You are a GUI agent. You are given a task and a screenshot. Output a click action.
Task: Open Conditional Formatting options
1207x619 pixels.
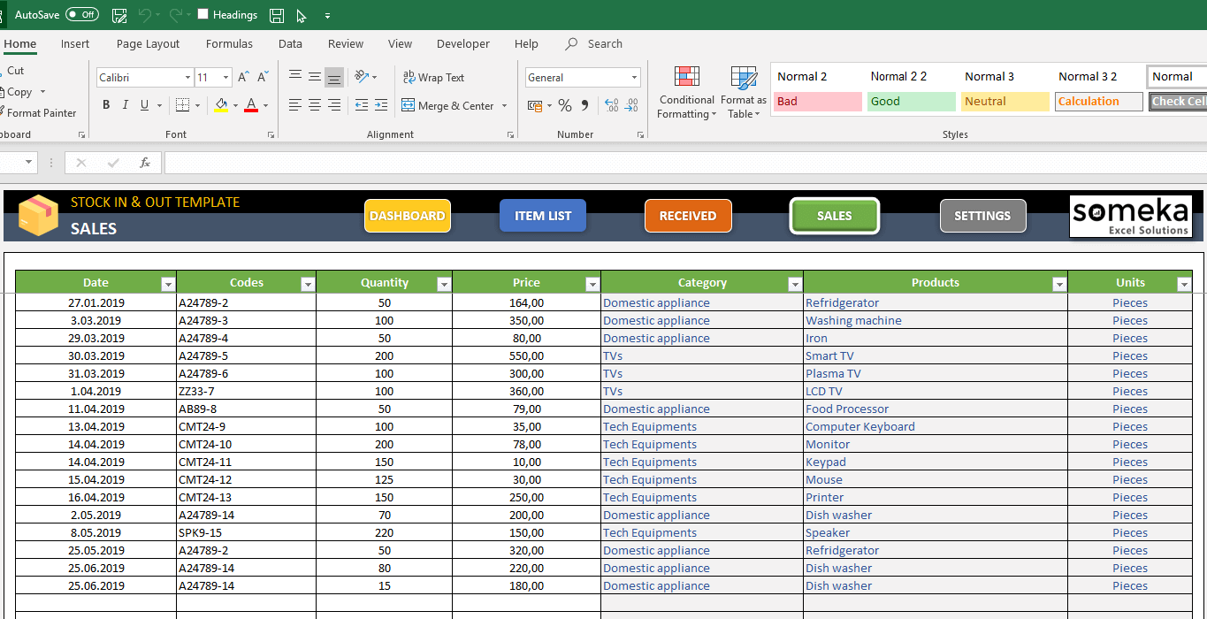click(686, 92)
